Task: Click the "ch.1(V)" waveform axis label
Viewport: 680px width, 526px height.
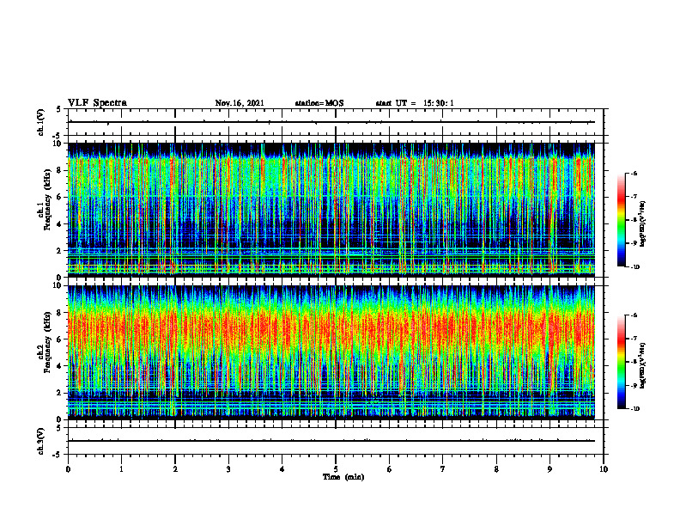Action: click(40, 122)
